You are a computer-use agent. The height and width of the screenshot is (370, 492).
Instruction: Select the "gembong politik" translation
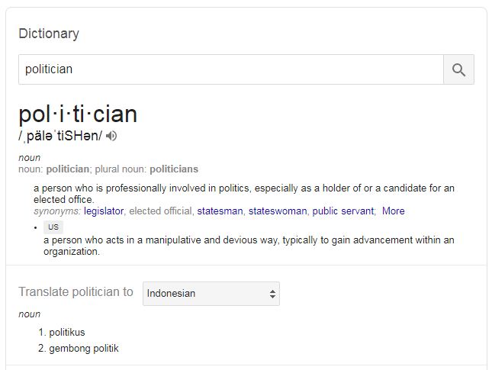84,349
